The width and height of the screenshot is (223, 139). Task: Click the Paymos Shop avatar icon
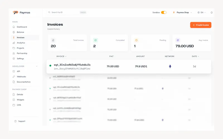click(174, 13)
